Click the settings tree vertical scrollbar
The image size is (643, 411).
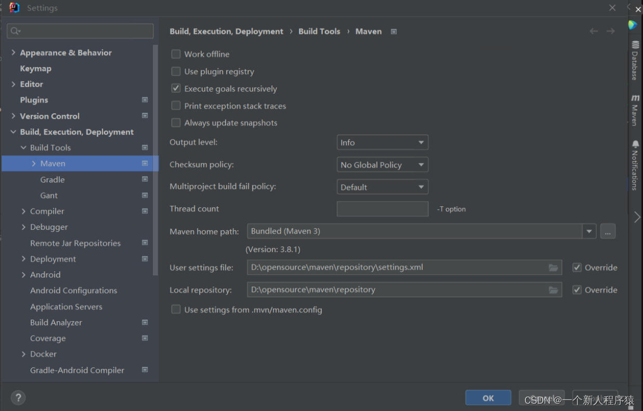point(155,160)
